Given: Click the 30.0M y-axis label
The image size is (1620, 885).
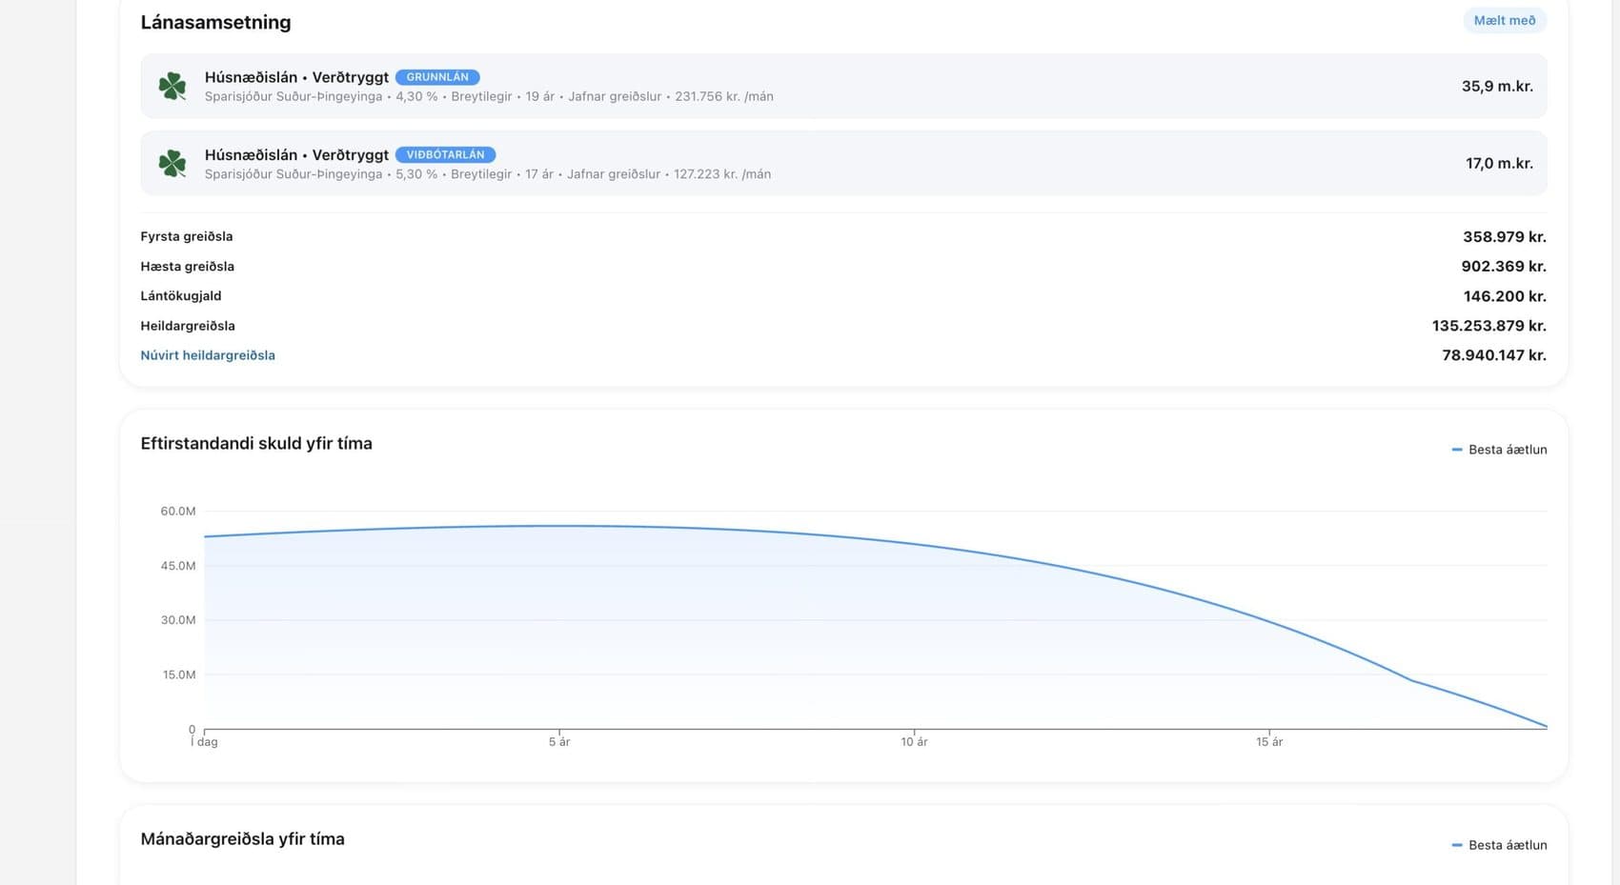Looking at the screenshot, I should tap(178, 620).
